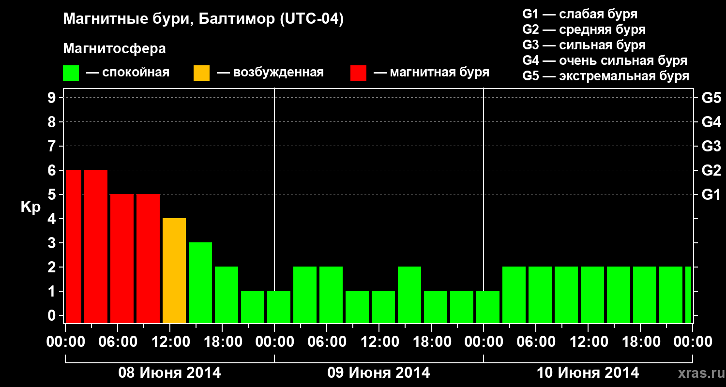Select the 'G2 — средняя буря' legend line

[584, 30]
